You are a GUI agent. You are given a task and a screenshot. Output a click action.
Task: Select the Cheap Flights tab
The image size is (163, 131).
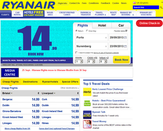click(10, 82)
